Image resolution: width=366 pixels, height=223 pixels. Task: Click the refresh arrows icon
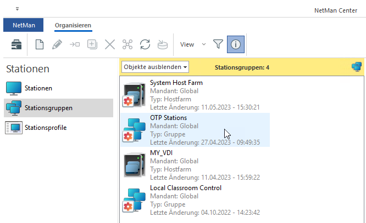click(145, 45)
